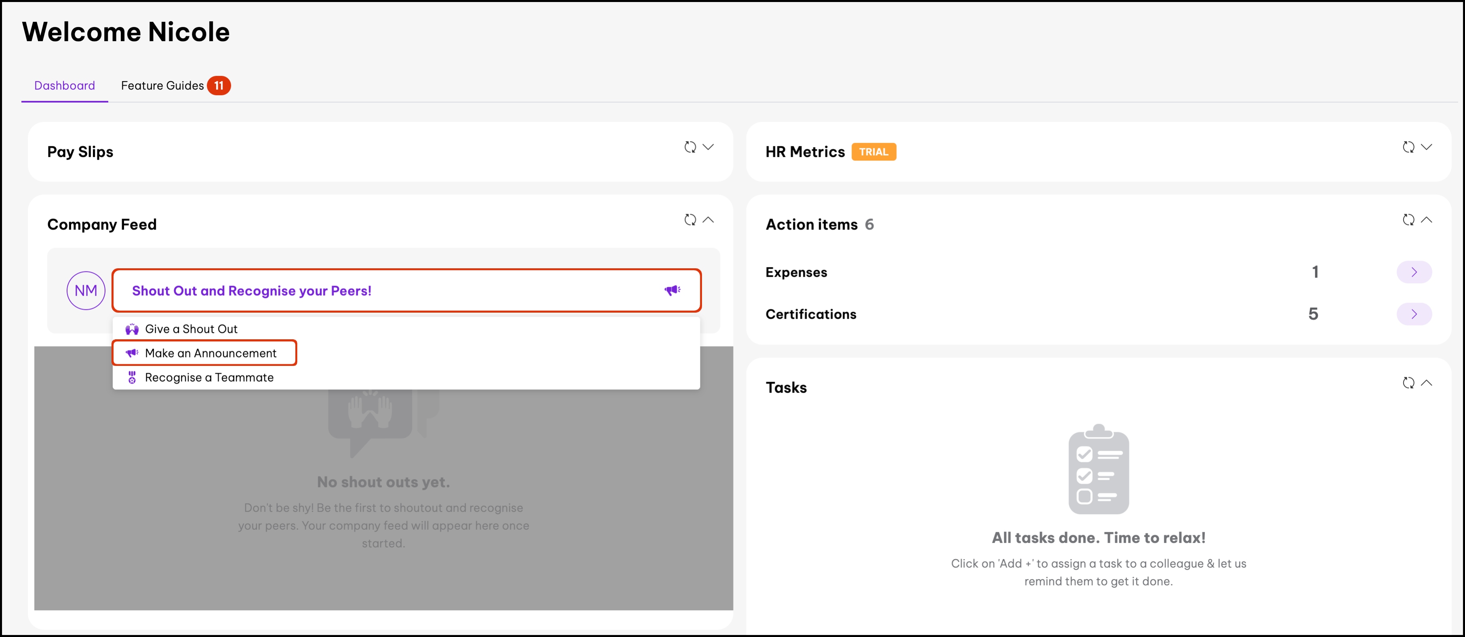Viewport: 1465px width, 637px height.
Task: Switch to the Feature Guides tab
Action: tap(163, 86)
